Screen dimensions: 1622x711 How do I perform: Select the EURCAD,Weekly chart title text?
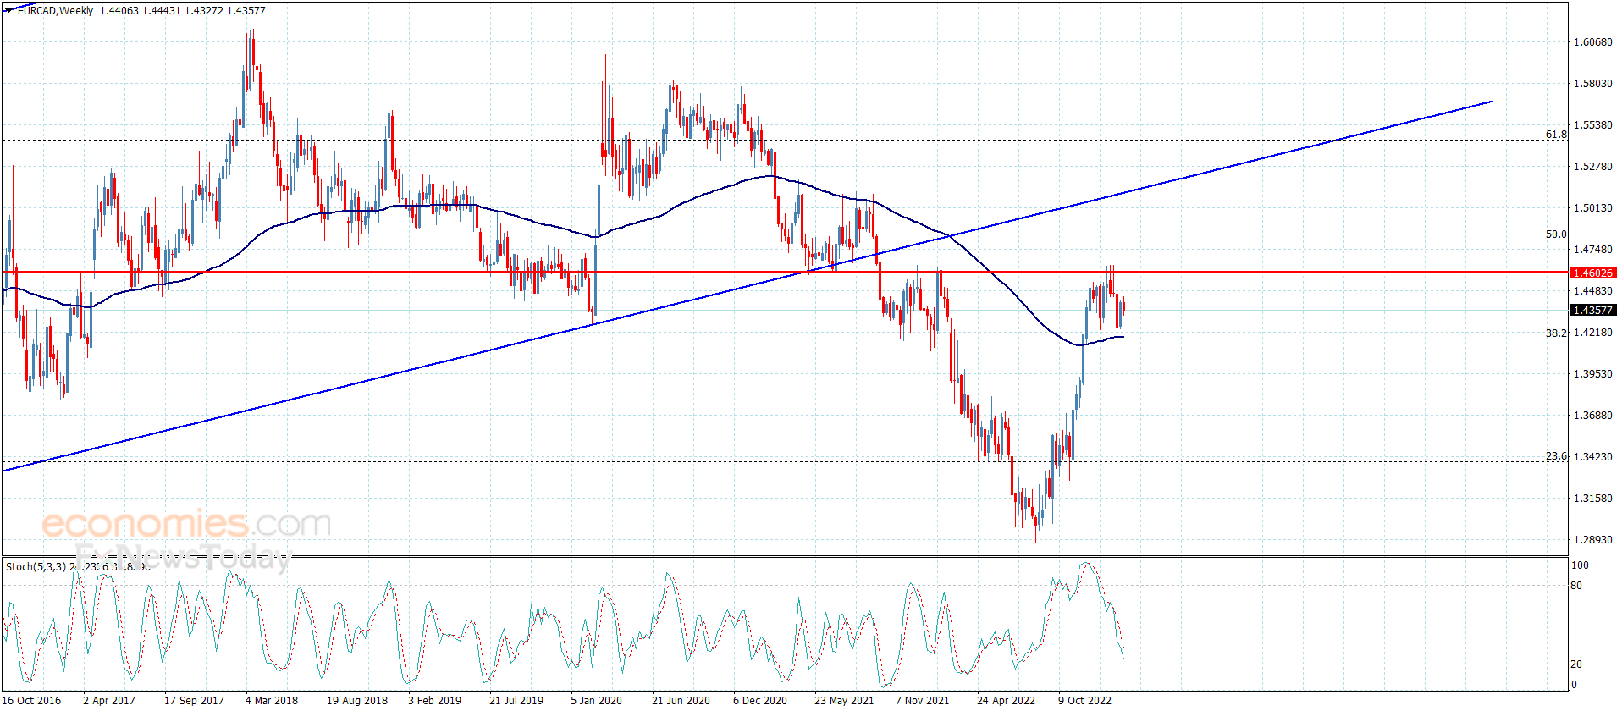click(55, 11)
